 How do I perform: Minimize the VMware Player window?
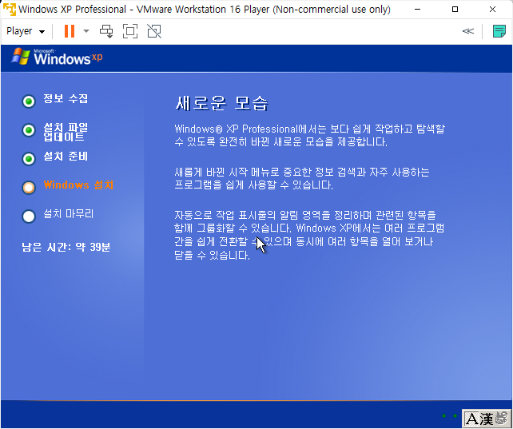pos(417,9)
